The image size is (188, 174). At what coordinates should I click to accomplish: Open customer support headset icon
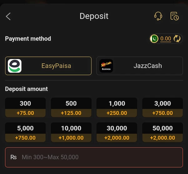click(x=158, y=16)
